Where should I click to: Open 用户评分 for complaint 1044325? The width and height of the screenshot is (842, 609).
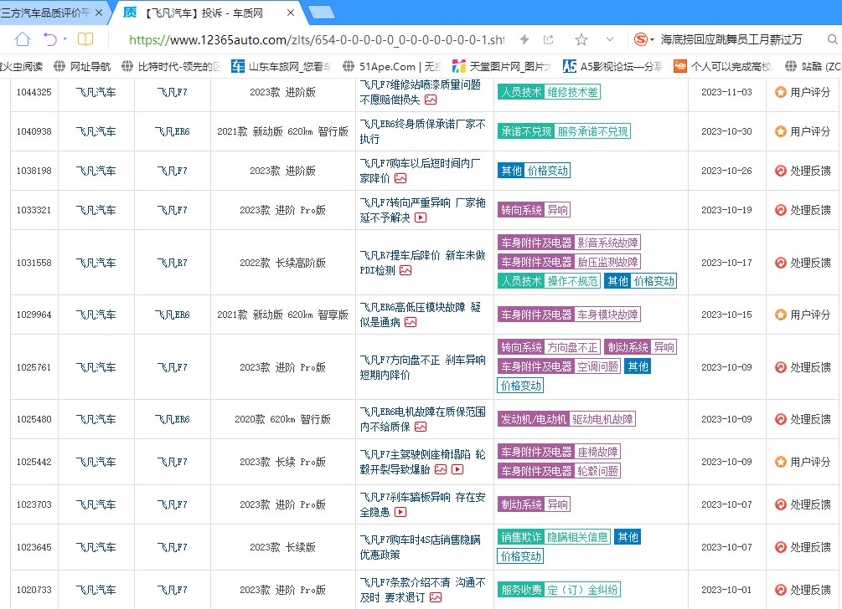(803, 92)
